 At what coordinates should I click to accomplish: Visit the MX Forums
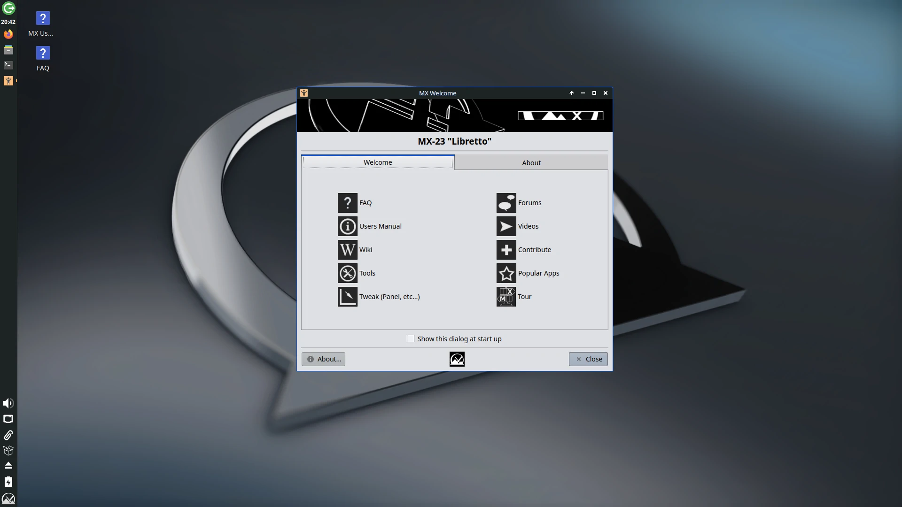pyautogui.click(x=520, y=202)
